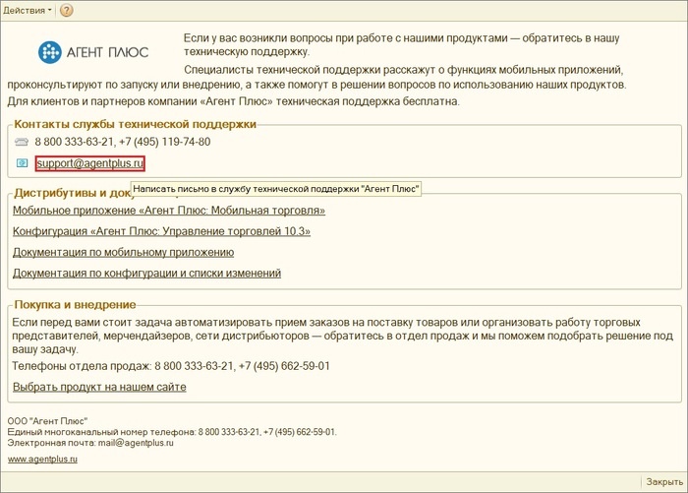Click the Электронная почта: mail@agentplus.ru line

point(90,443)
